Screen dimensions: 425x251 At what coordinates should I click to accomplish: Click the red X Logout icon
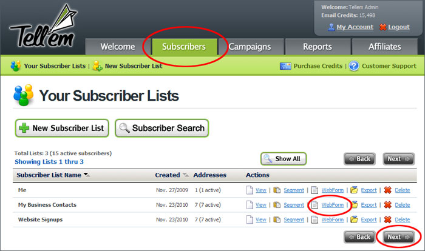pyautogui.click(x=382, y=27)
